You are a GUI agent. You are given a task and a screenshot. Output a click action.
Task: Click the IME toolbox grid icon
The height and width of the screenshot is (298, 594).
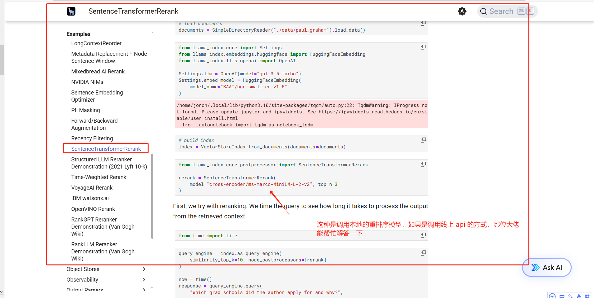pos(587,296)
